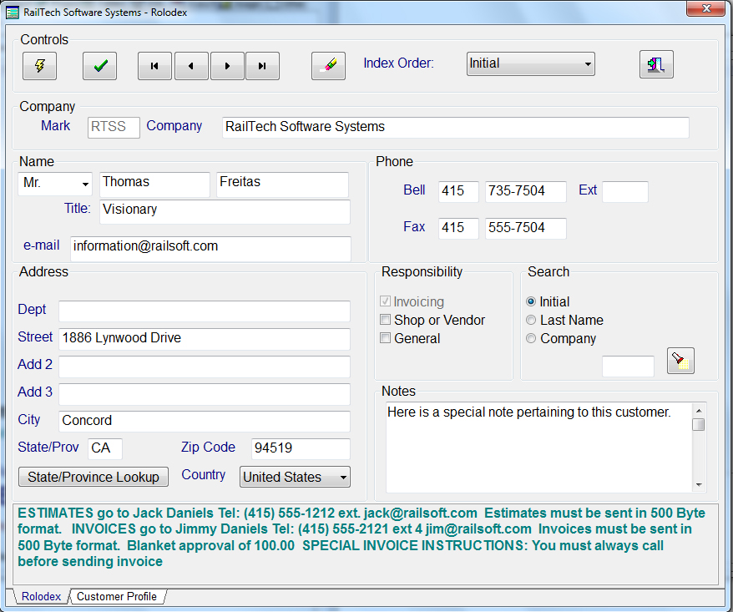The height and width of the screenshot is (612, 733).
Task: Select the Rolodex tab
Action: click(41, 597)
